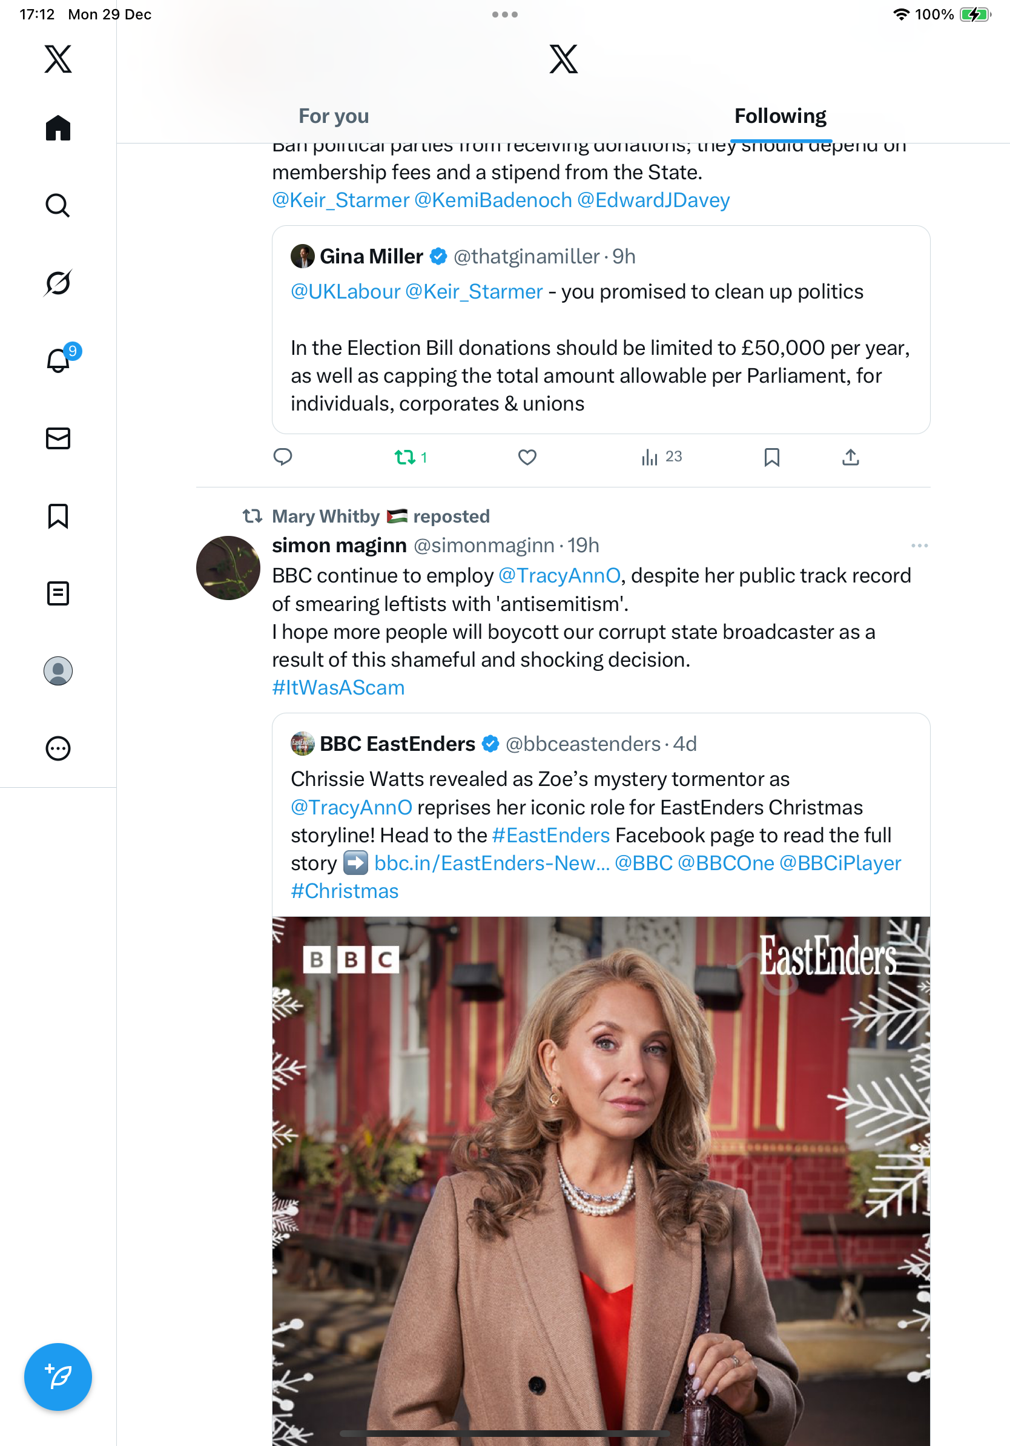Open the #ItWasAScam hashtag link
The image size is (1010, 1446).
tap(338, 688)
